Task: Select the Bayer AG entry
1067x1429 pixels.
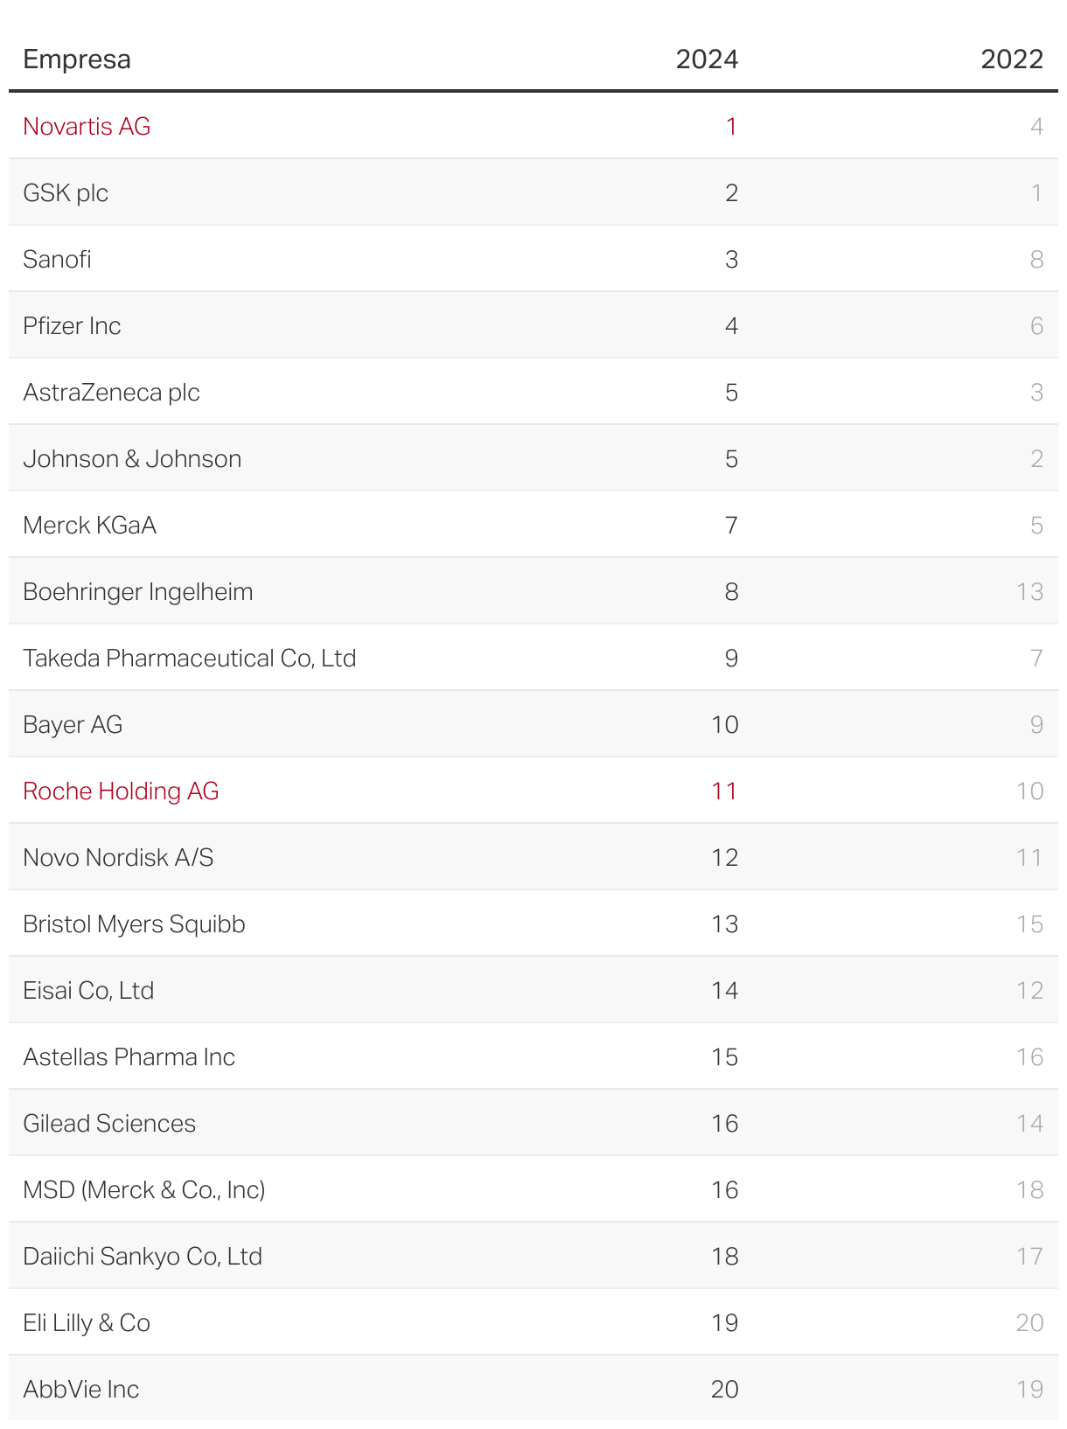Action: pos(73,725)
